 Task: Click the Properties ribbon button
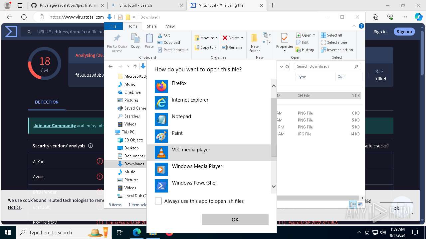(x=284, y=43)
